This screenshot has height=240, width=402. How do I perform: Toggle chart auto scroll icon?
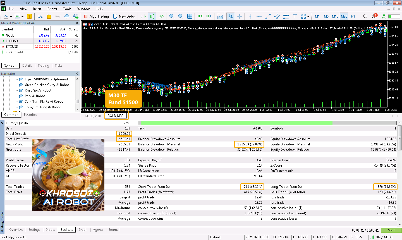click(200, 16)
